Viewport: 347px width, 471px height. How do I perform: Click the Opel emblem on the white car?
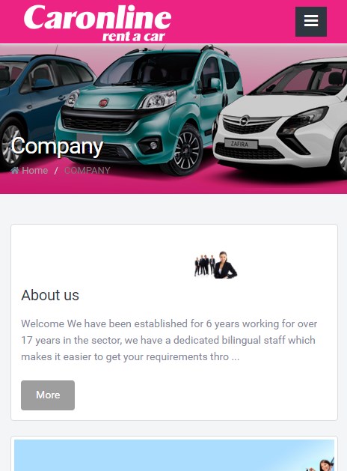pos(245,121)
